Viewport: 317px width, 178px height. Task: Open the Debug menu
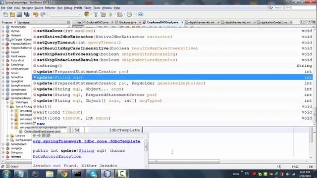pos(68,8)
